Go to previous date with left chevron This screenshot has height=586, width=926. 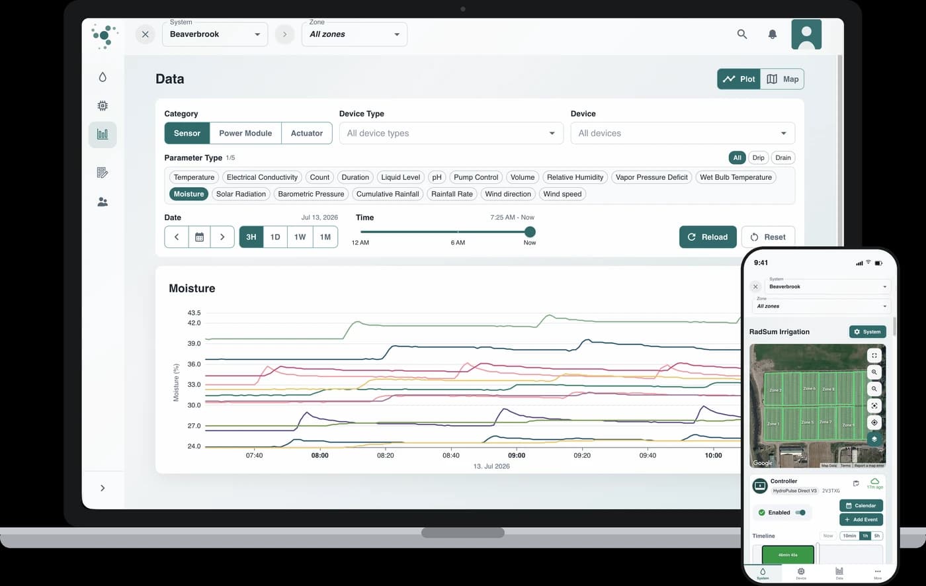coord(177,237)
